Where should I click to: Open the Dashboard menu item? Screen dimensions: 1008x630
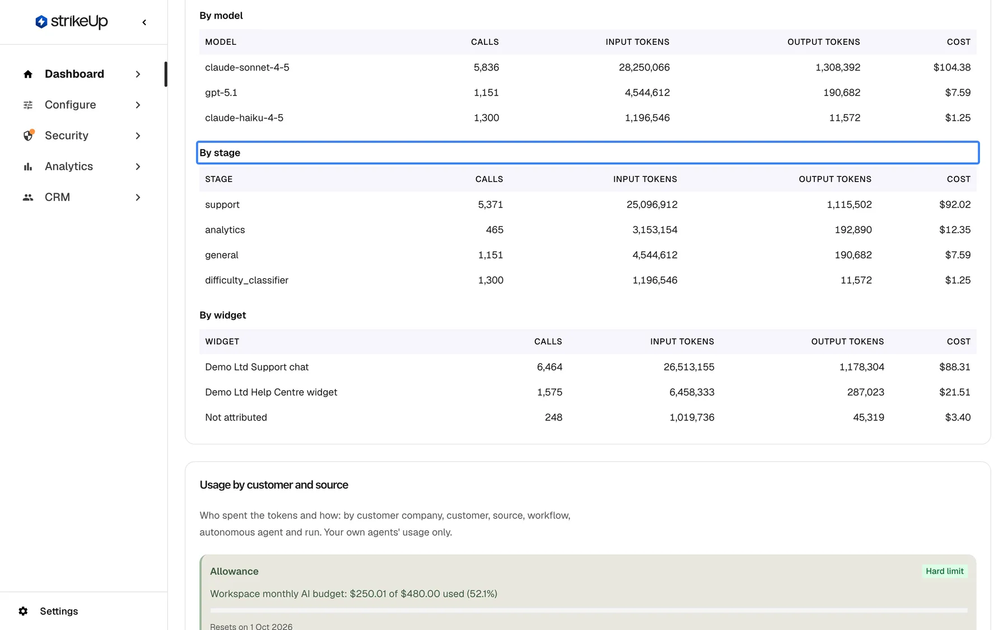click(83, 74)
